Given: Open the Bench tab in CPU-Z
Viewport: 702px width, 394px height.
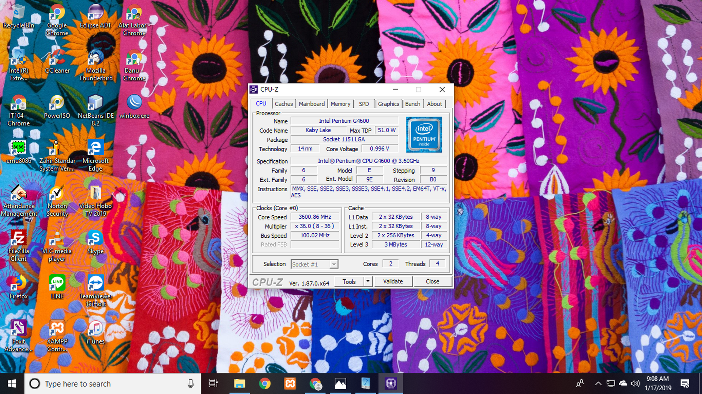Looking at the screenshot, I should (x=413, y=104).
